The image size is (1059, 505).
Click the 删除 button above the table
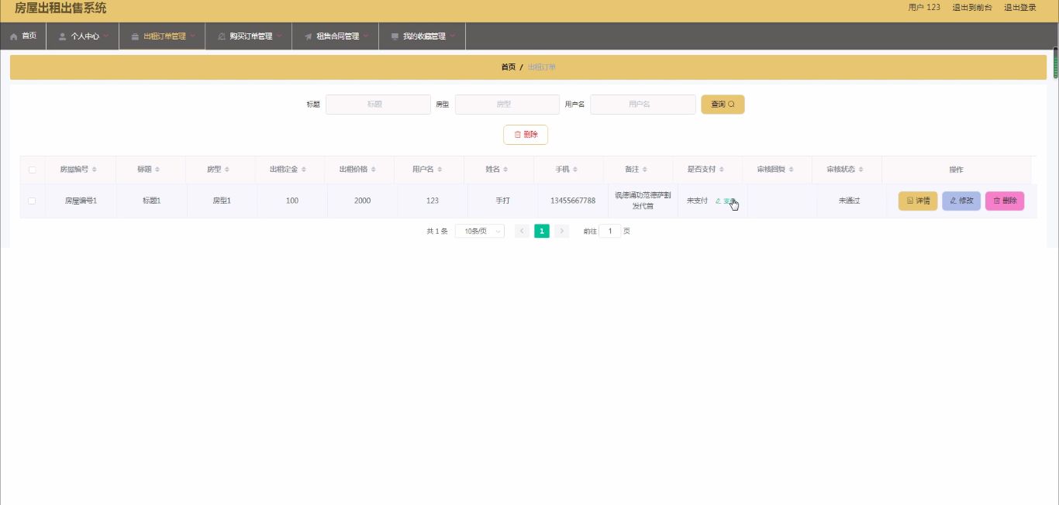526,135
